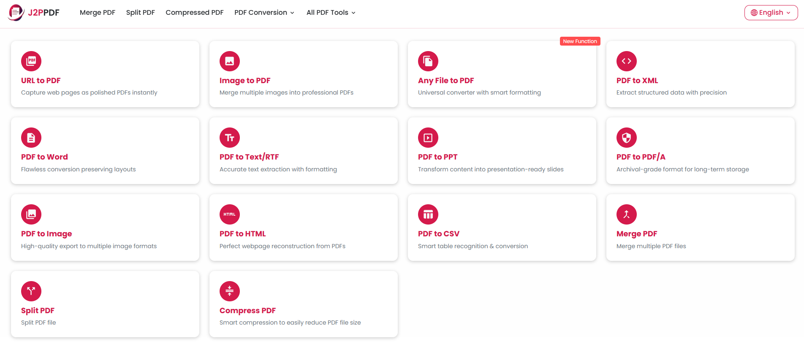Click the New Function badge
Viewport: 804px width, 352px height.
[580, 41]
